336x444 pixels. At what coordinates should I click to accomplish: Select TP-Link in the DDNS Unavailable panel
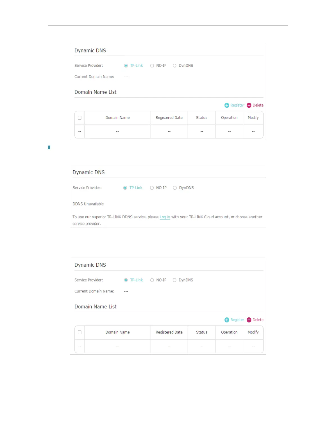[x=125, y=188]
